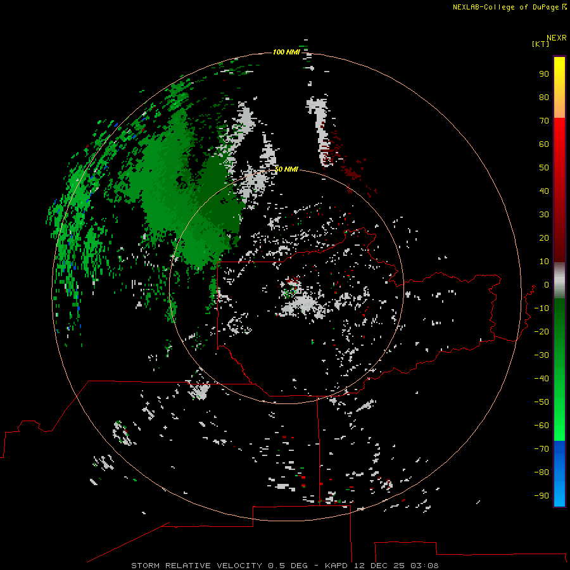This screenshot has width=570, height=570.
Task: Click the 50 NMI range ring label
Action: 286,169
